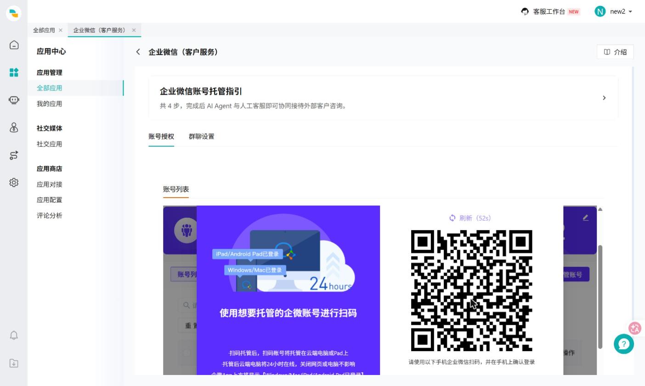Open 应用对接 in sidebar

pos(50,185)
